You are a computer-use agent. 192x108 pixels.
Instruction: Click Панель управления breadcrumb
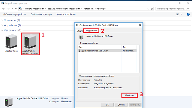34,9
